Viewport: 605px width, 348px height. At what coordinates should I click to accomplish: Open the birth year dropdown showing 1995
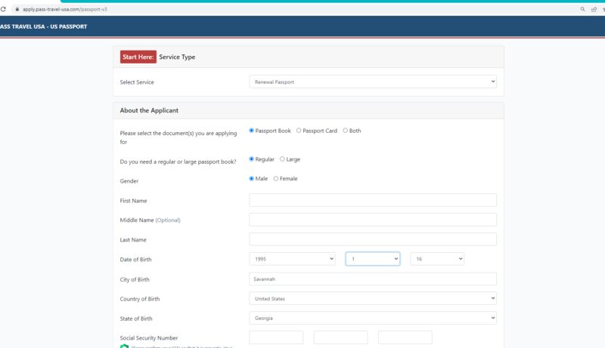coord(292,259)
